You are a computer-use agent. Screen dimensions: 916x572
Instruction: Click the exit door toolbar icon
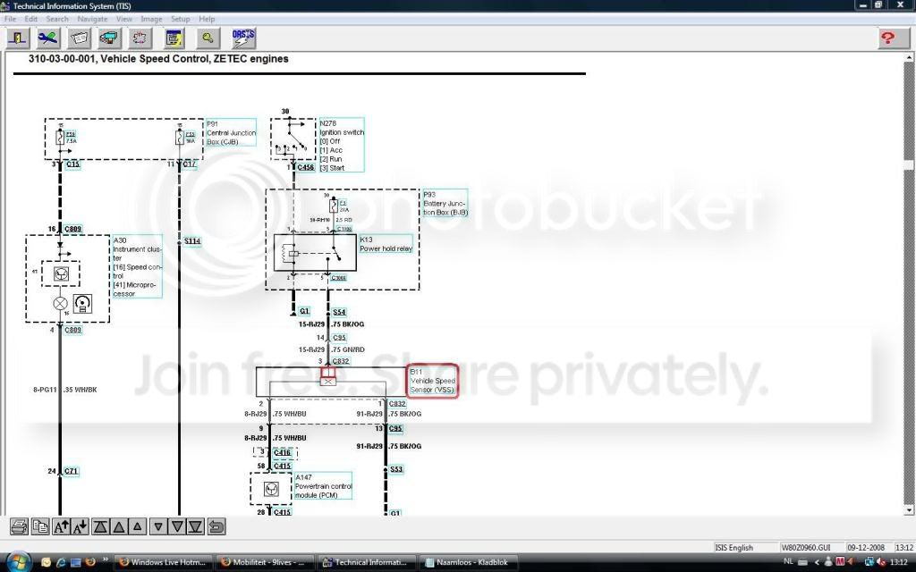[x=18, y=38]
